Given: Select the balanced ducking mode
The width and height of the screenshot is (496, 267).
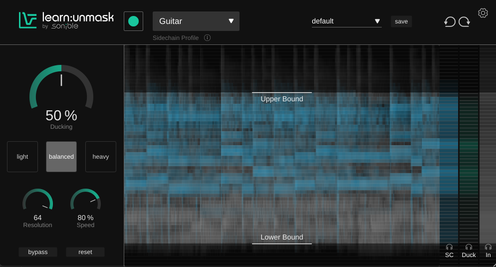Looking at the screenshot, I should click(61, 157).
